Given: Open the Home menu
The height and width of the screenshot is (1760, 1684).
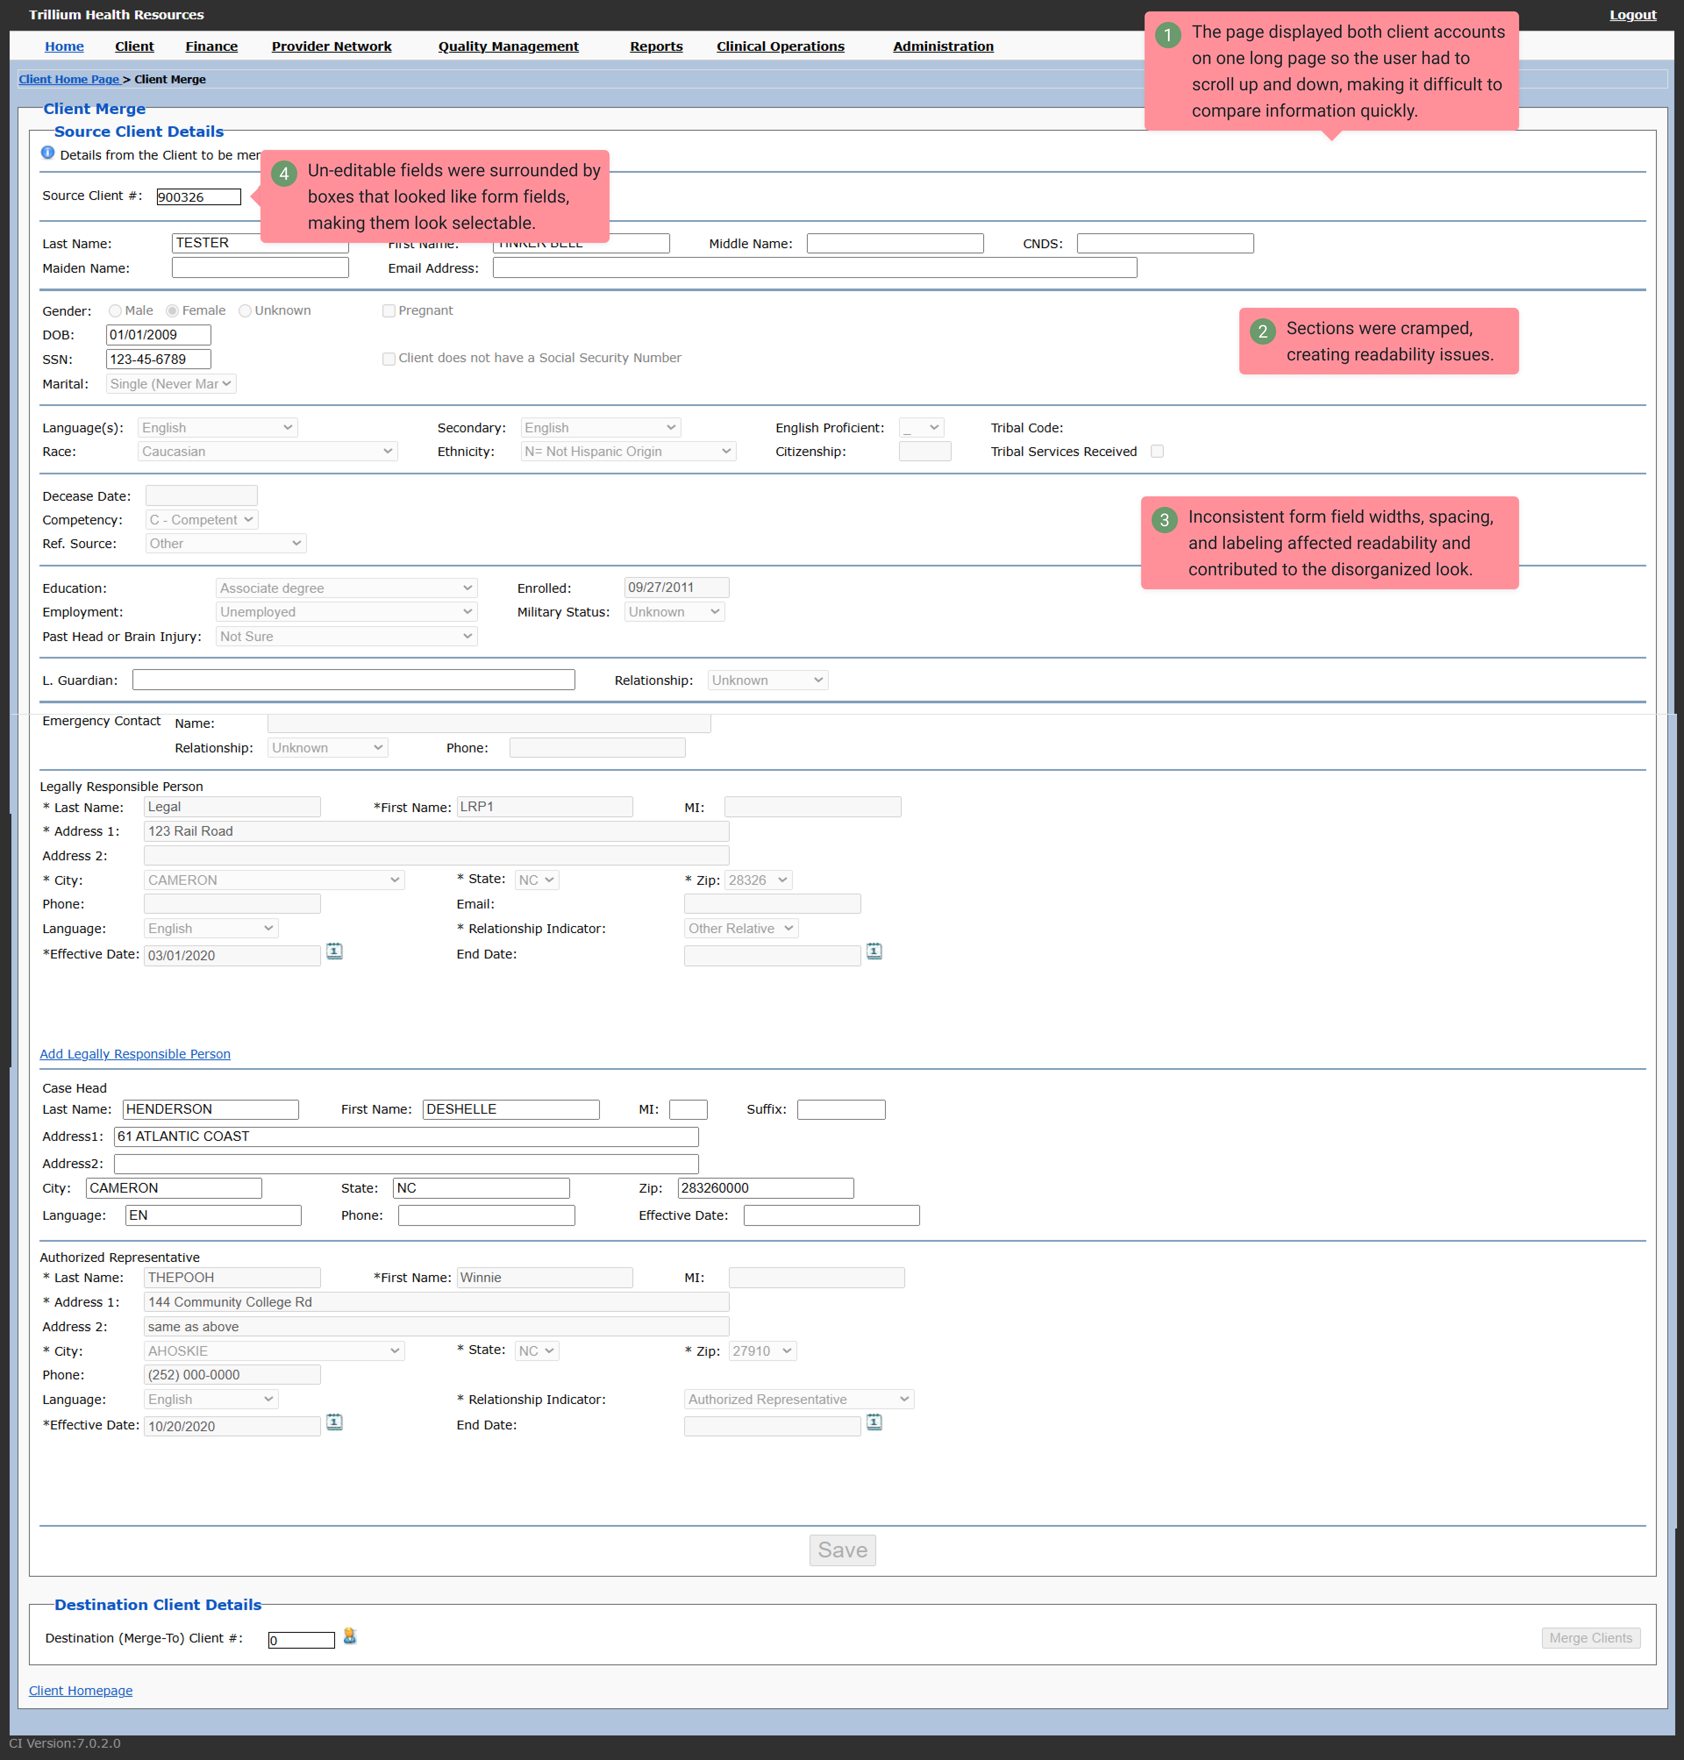Looking at the screenshot, I should (64, 46).
